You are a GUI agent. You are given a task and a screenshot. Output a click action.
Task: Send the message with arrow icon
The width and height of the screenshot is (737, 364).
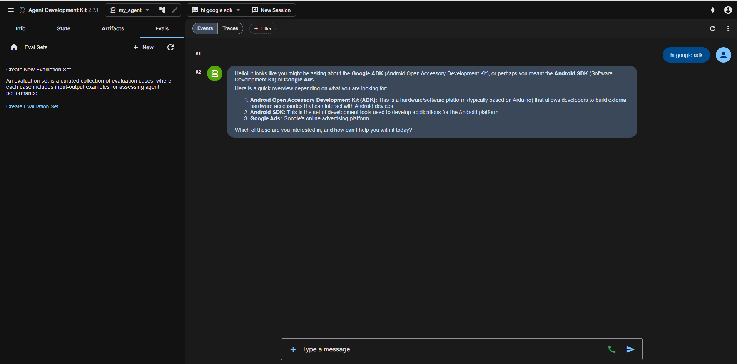click(630, 349)
